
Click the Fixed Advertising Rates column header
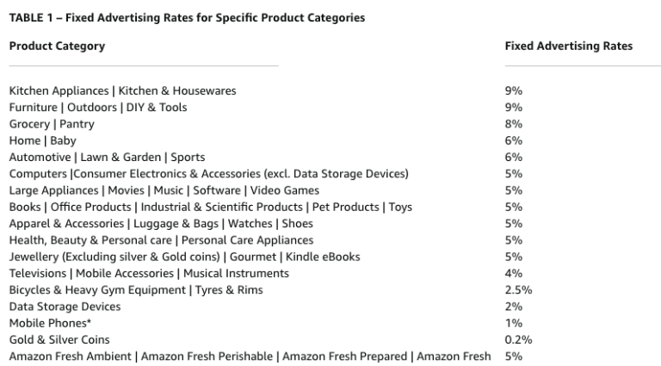[568, 47]
